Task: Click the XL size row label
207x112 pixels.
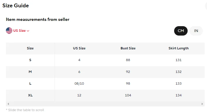Action: 30,95
